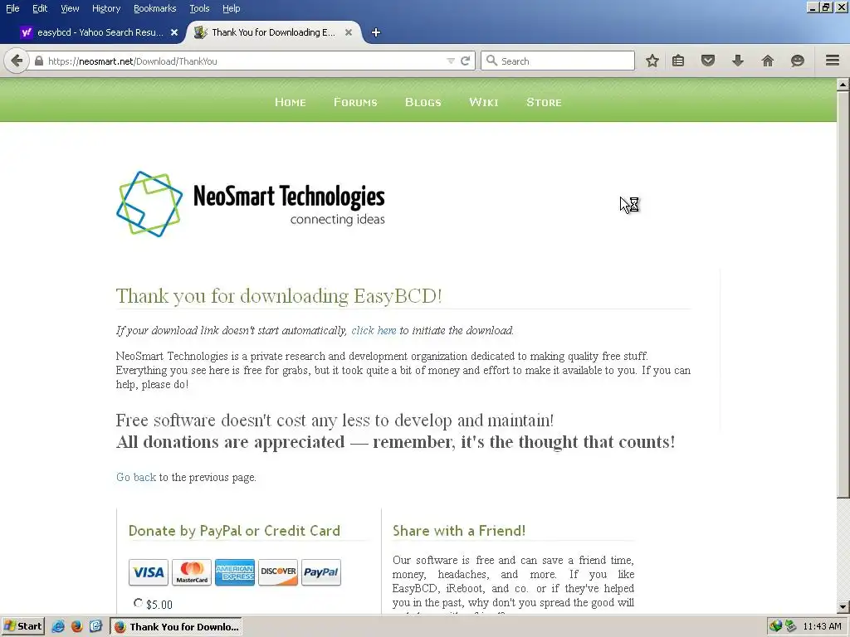Select the Thank You for Downloading tab
The width and height of the screenshot is (850, 637).
click(x=272, y=32)
